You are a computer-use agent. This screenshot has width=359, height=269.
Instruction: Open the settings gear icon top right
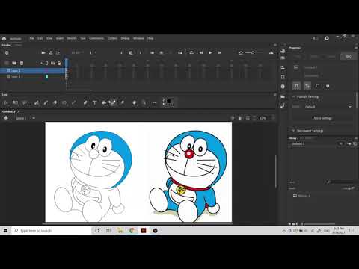point(327,38)
